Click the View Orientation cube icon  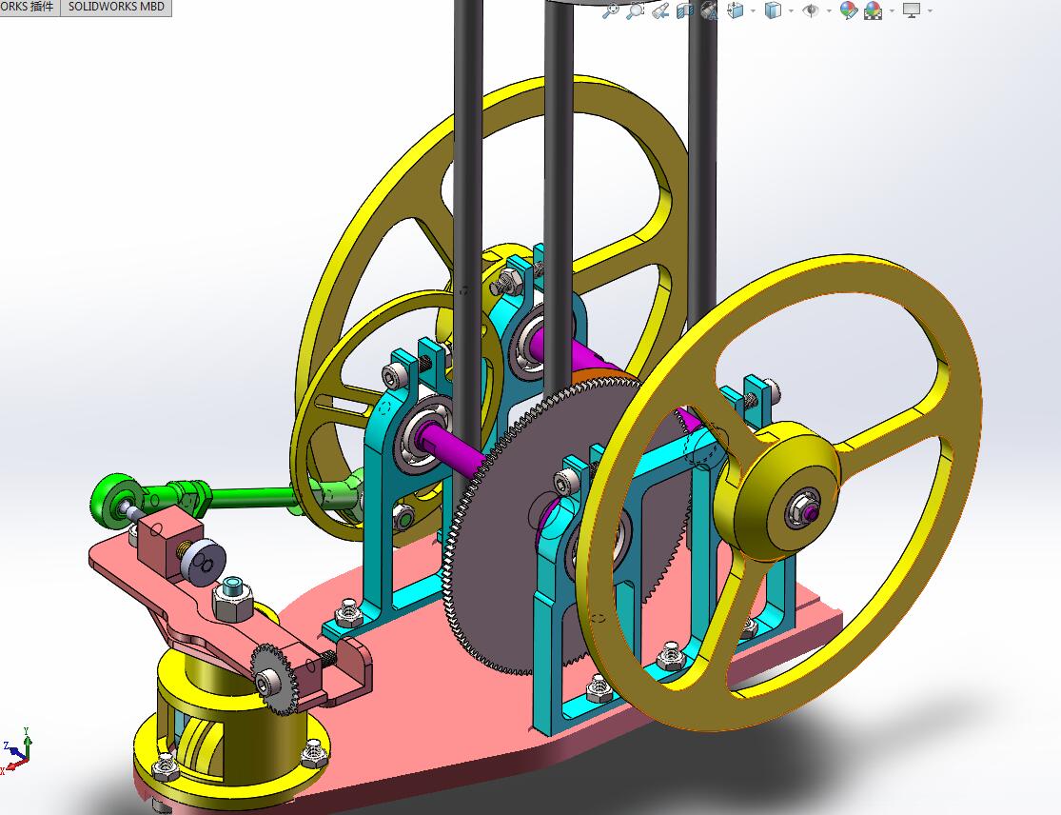[x=736, y=10]
